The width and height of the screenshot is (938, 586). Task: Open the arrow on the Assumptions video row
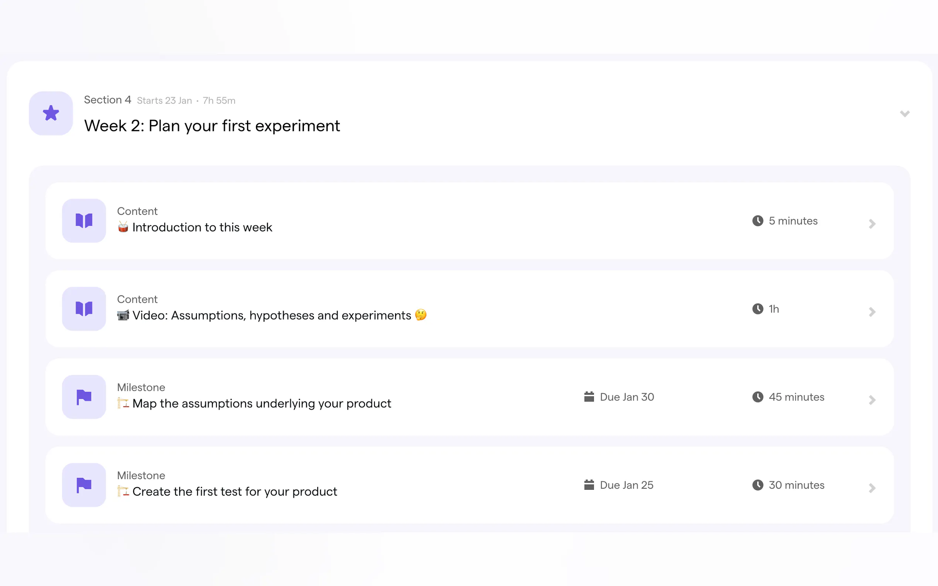point(872,311)
